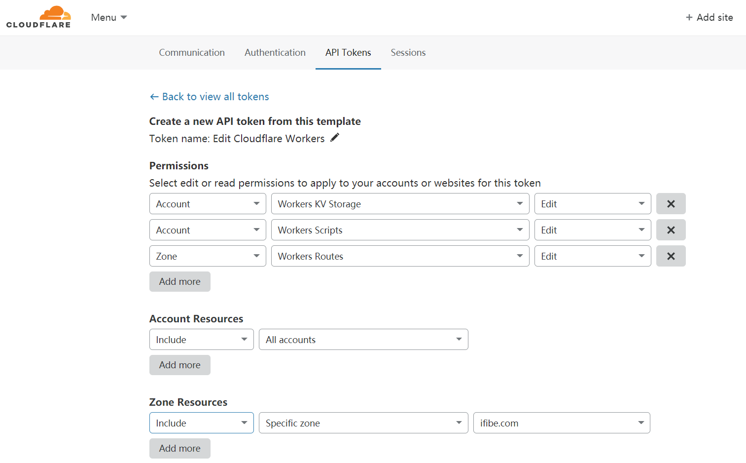Click the Account Resources heading
This screenshot has width=746, height=463.
point(196,319)
